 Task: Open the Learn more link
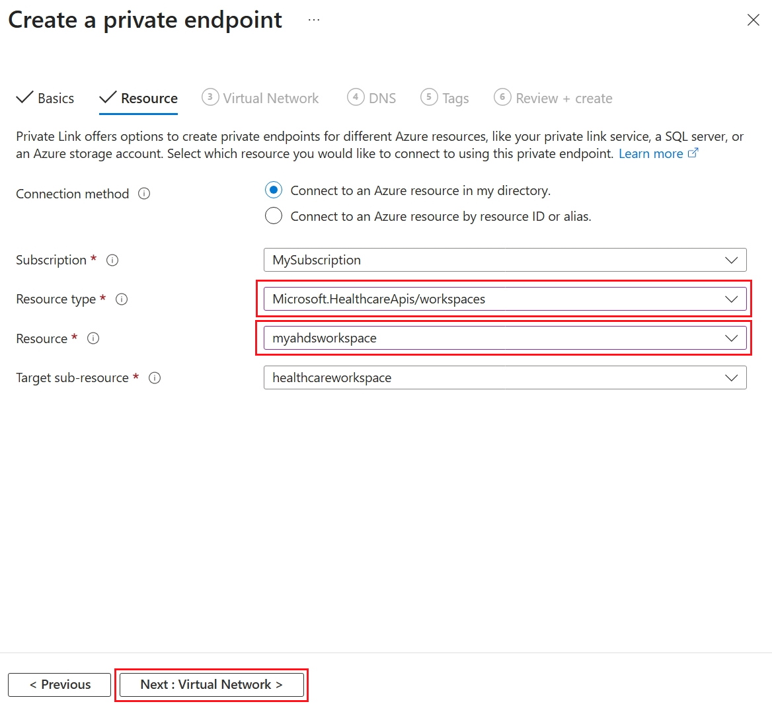pos(650,153)
